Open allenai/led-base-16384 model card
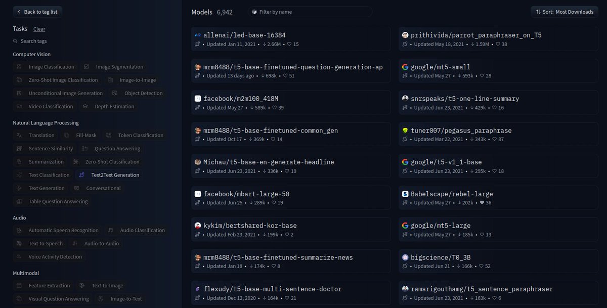607x308 pixels. pyautogui.click(x=291, y=39)
